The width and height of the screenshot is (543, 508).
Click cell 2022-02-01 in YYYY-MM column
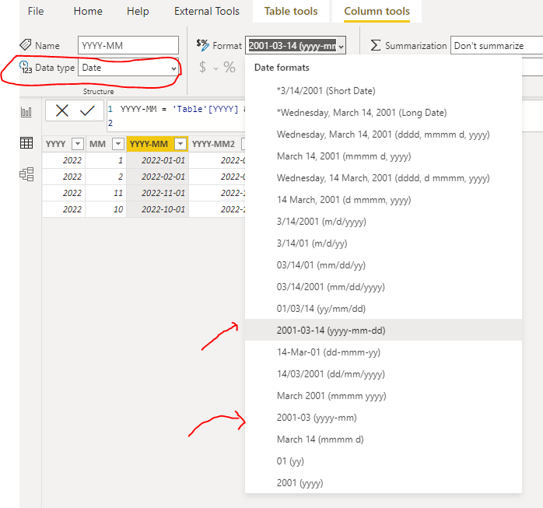pos(158,177)
